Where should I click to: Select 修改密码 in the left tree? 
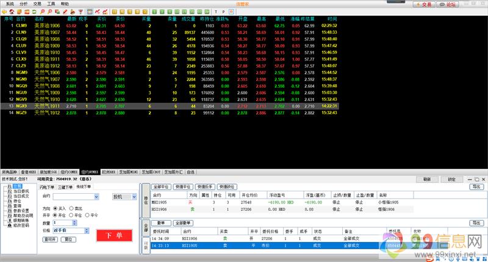coord(21,225)
